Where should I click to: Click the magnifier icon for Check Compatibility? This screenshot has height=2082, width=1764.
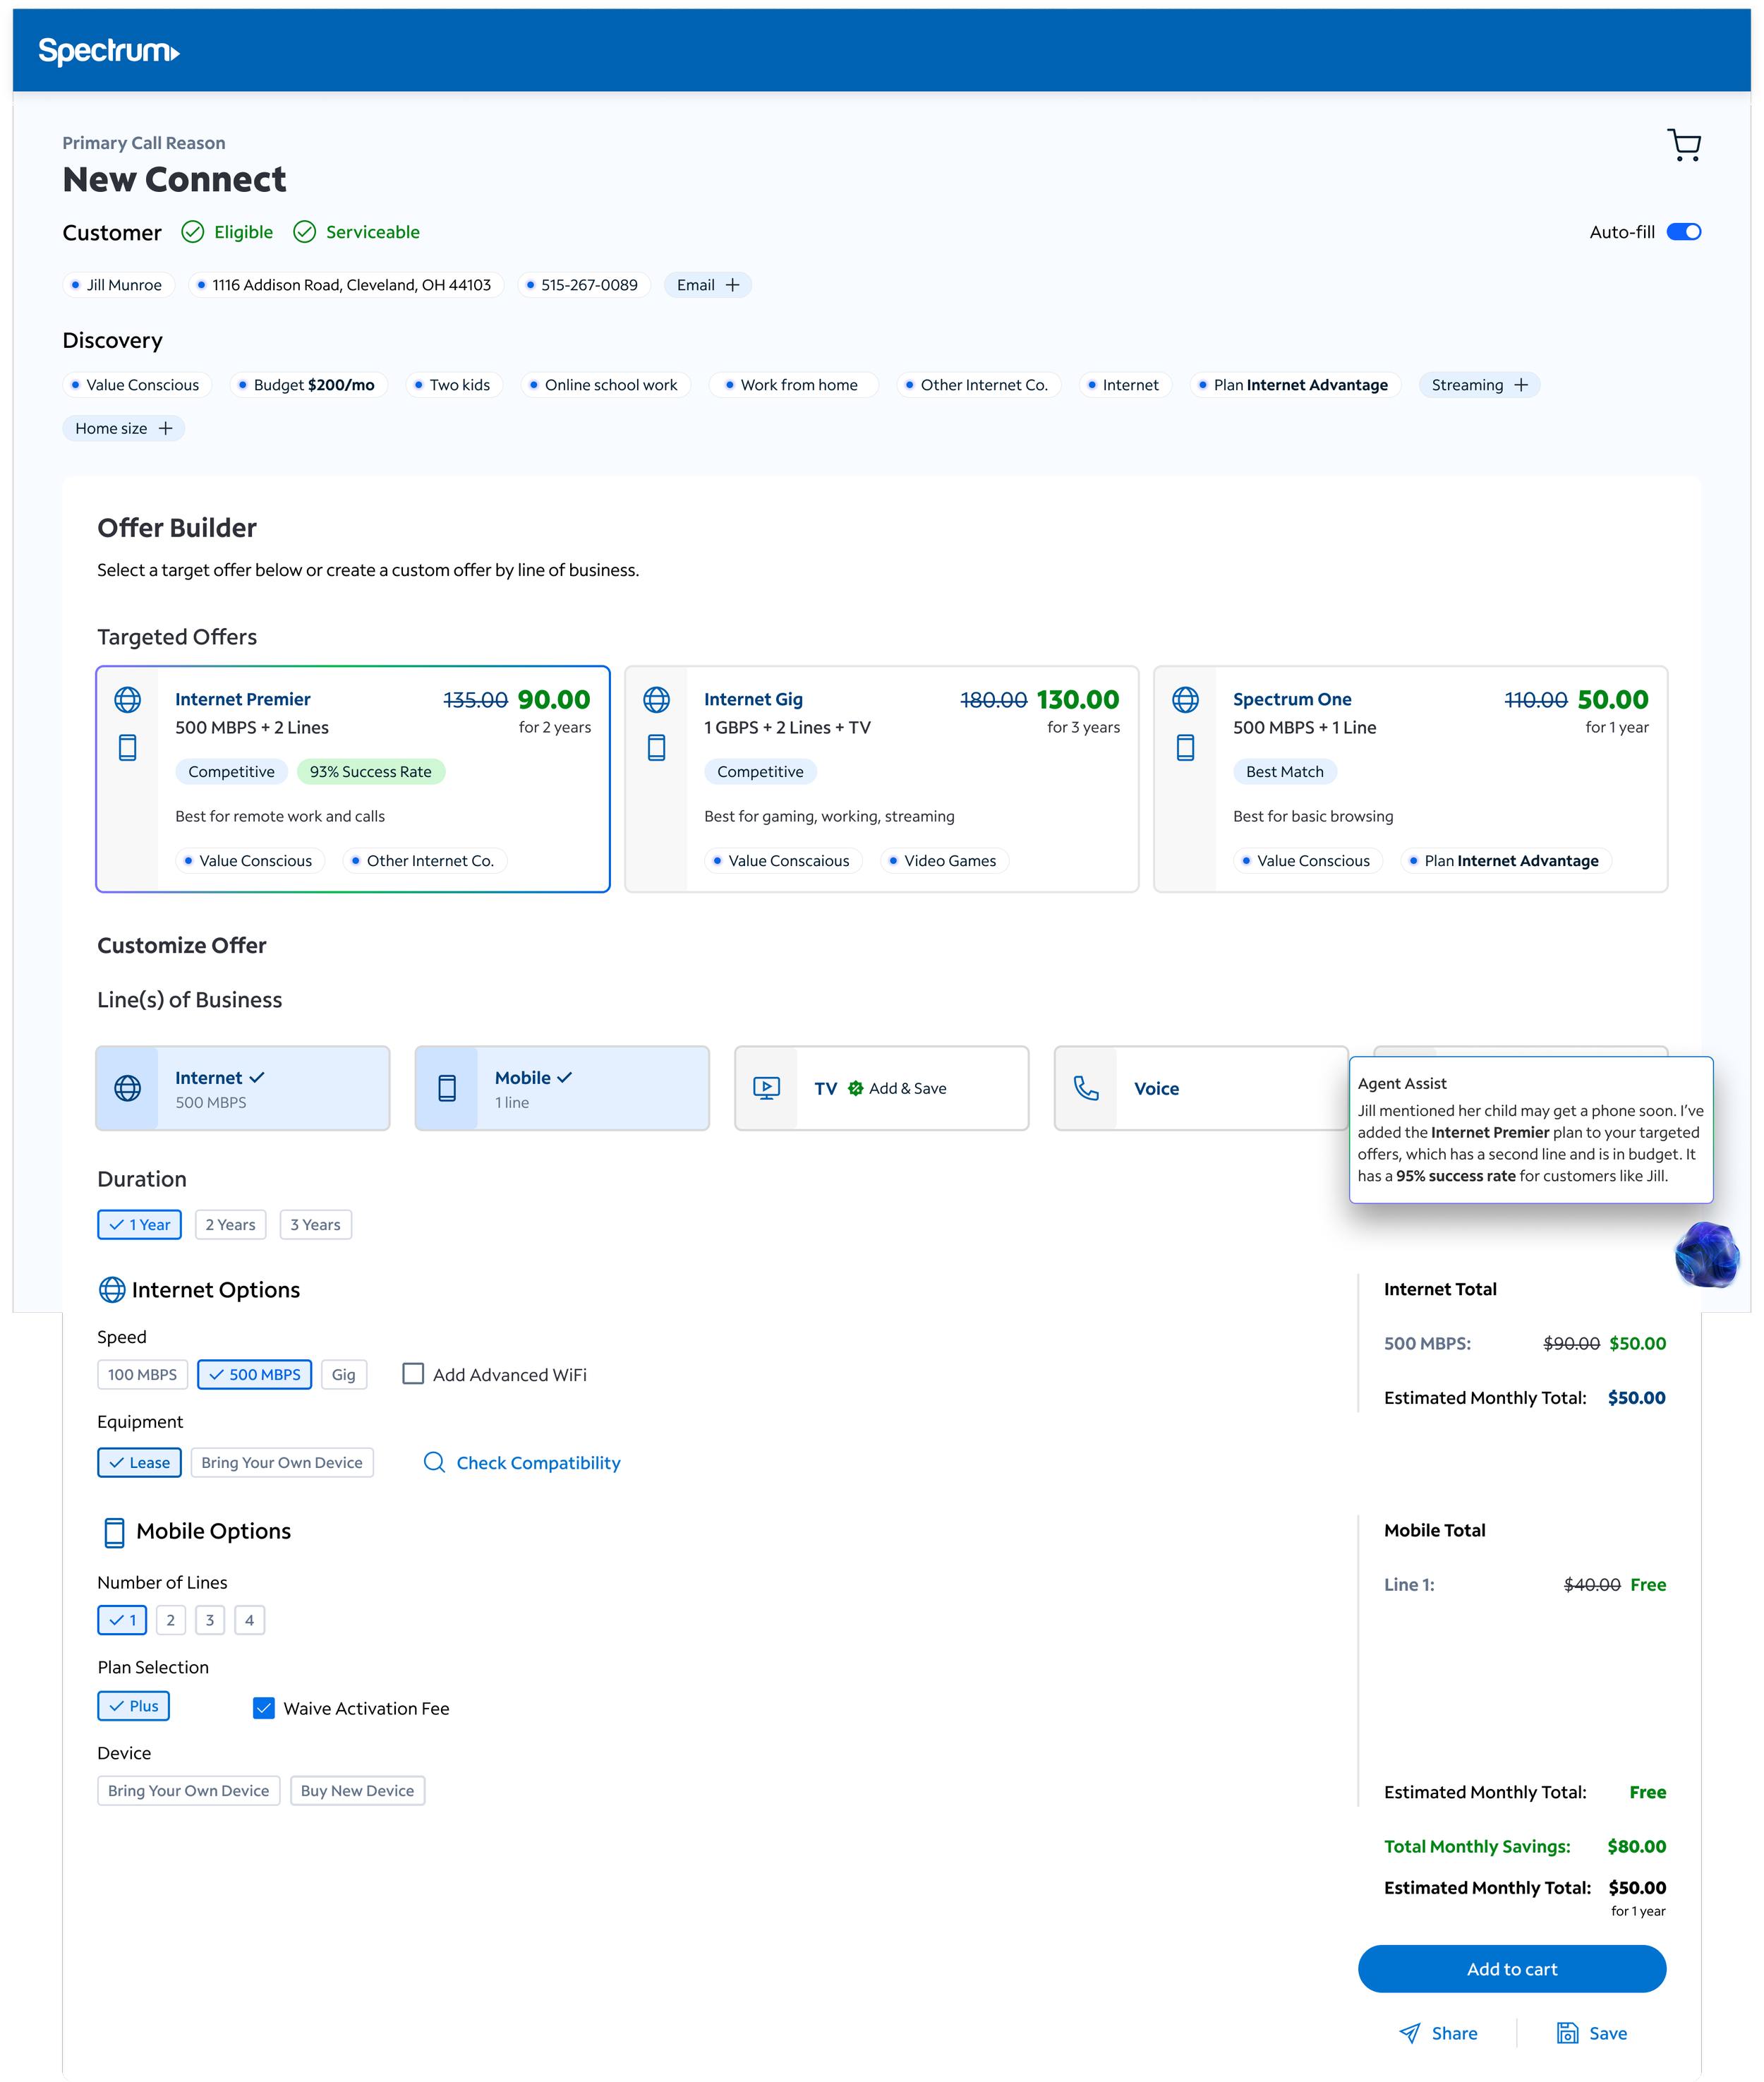click(434, 1462)
